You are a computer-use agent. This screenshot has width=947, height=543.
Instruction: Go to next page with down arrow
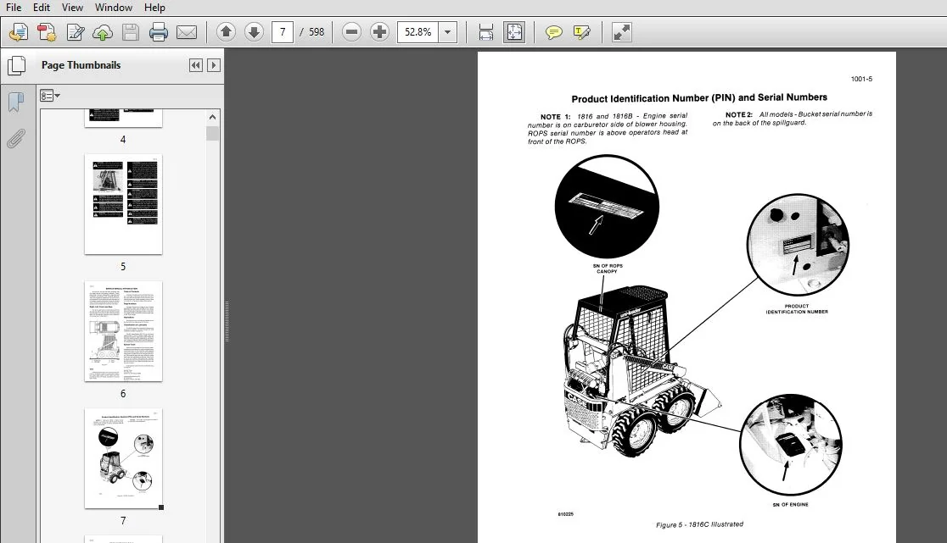click(x=255, y=32)
